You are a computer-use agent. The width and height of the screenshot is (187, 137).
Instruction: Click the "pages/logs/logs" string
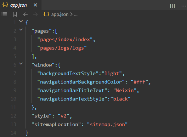62,48
